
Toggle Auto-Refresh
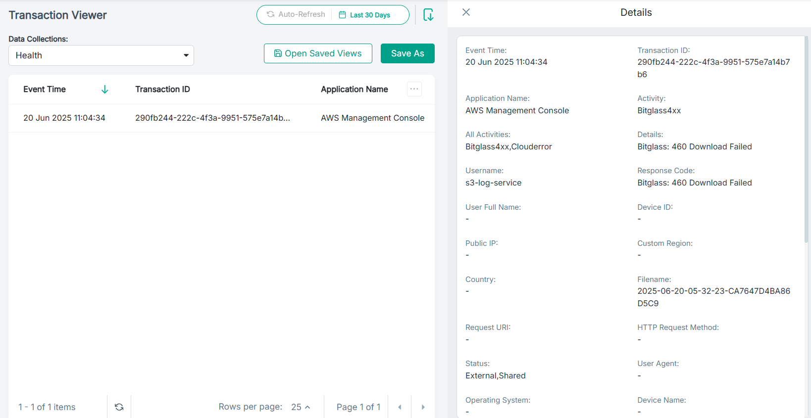click(x=296, y=14)
